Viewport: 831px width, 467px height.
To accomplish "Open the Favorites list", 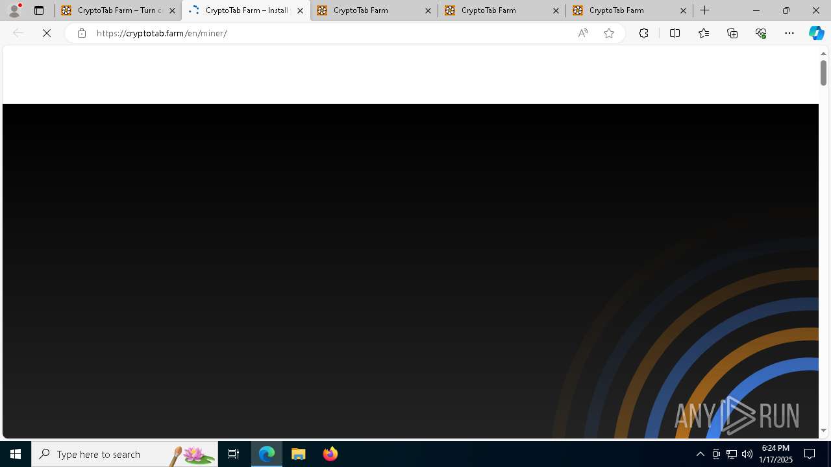I will [x=704, y=33].
